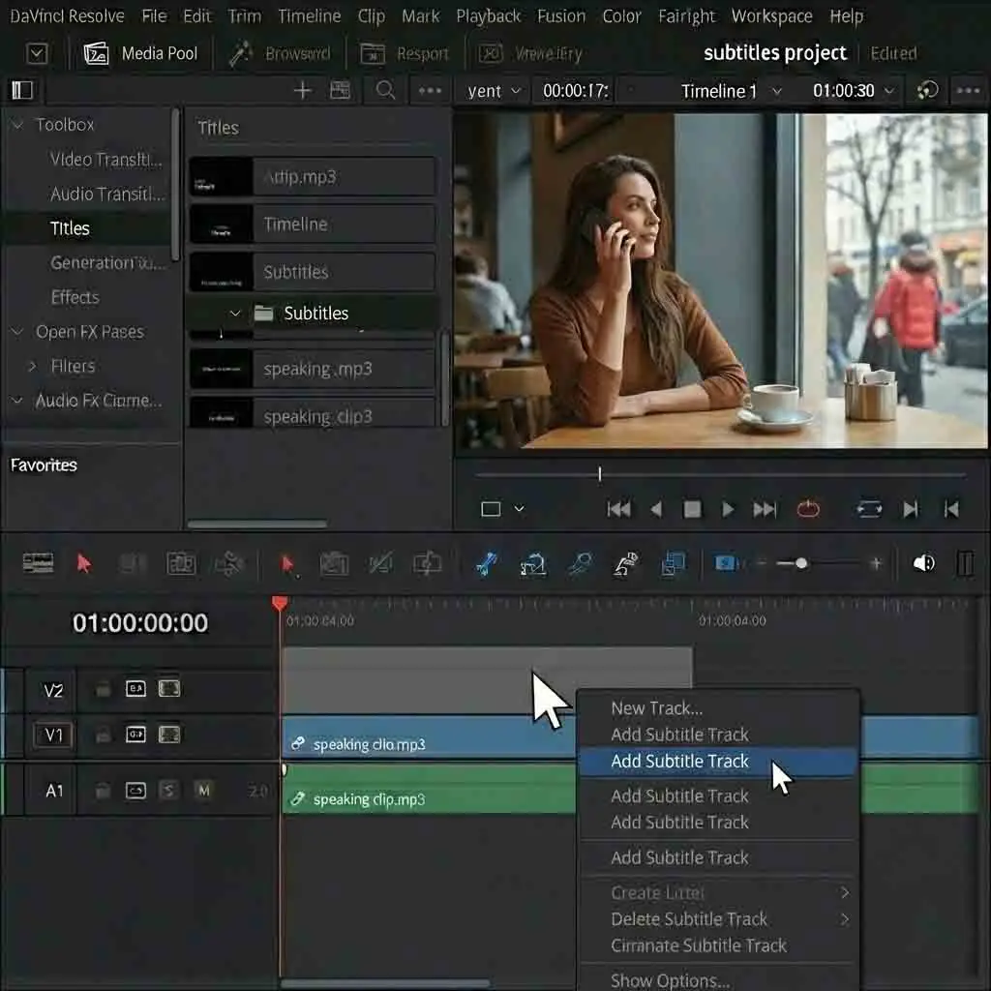Open viewer display mode dropdown chevron

click(x=519, y=509)
